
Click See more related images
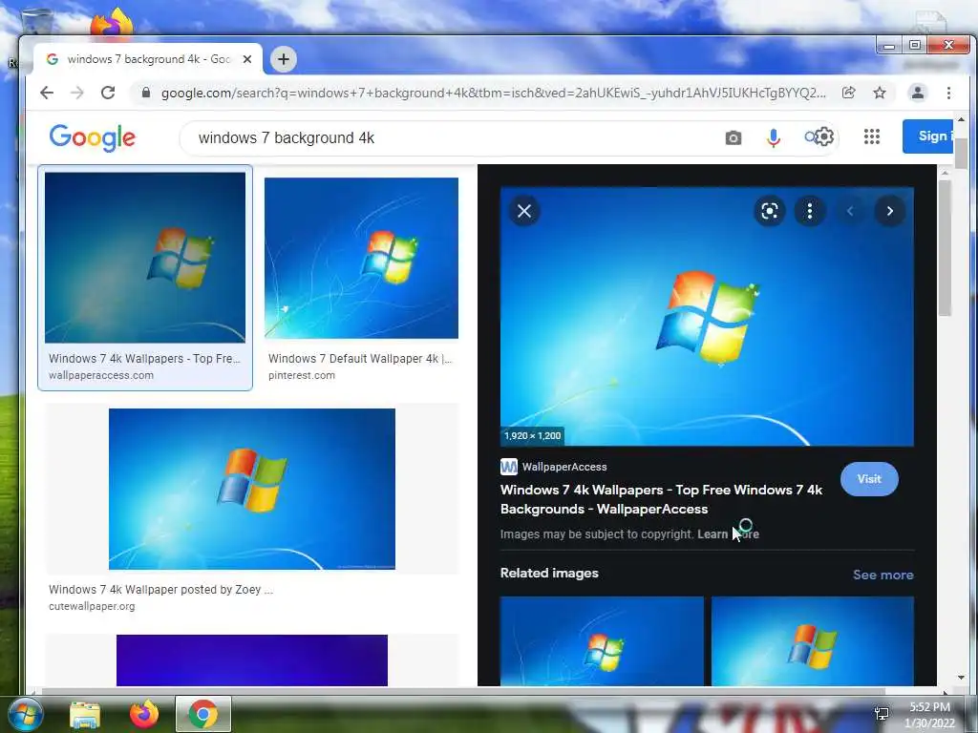click(x=882, y=575)
